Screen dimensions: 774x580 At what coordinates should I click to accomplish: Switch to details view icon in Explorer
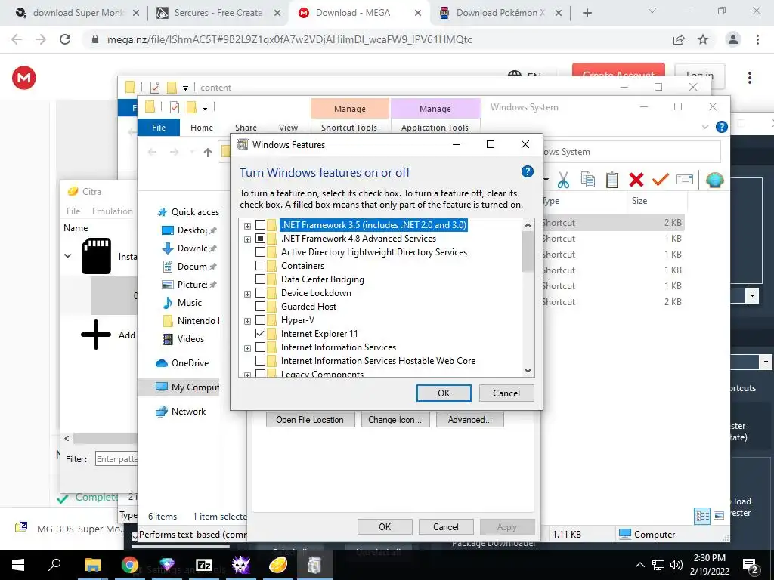702,517
